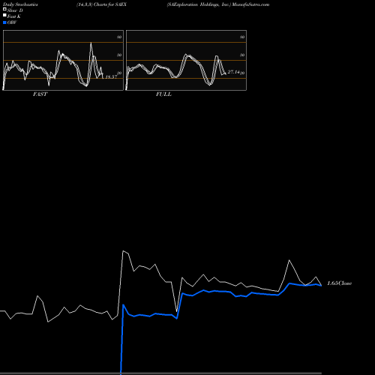Click the FULL chart label
Image resolution: width=375 pixels, height=375 pixels.
(x=163, y=94)
